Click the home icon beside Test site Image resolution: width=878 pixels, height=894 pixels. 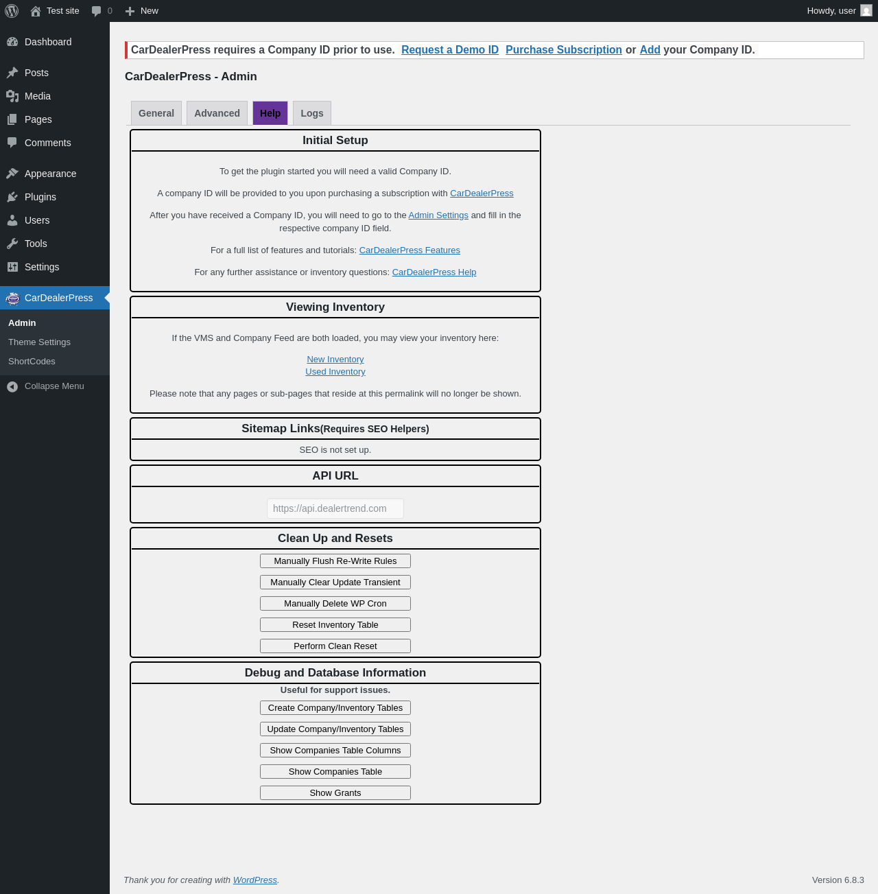(x=36, y=11)
